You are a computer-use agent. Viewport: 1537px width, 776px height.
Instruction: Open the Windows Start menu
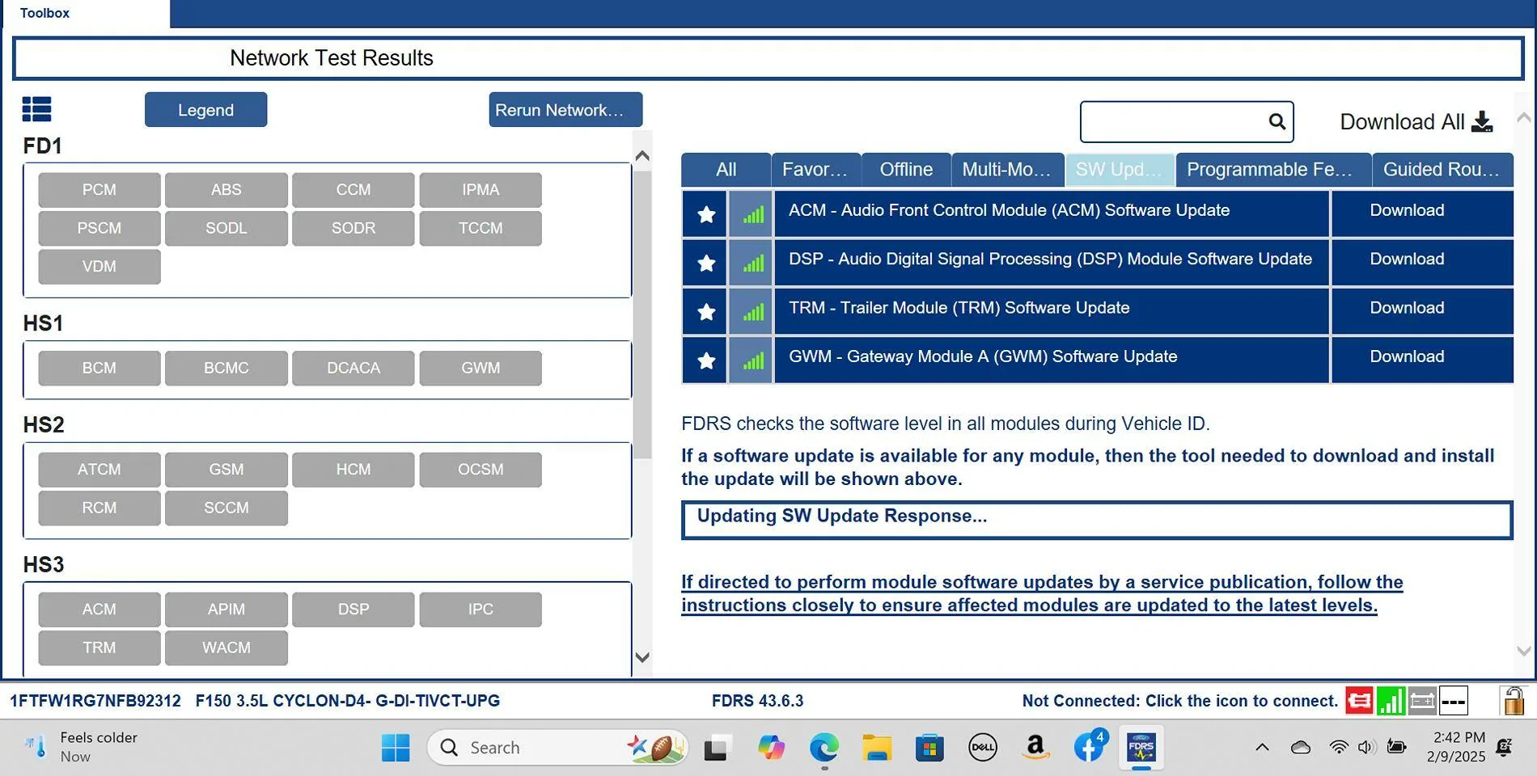[396, 748]
